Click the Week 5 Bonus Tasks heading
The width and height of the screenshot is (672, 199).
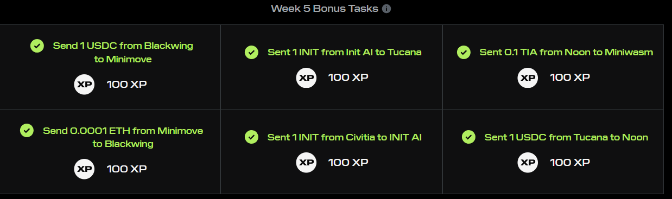pos(325,9)
